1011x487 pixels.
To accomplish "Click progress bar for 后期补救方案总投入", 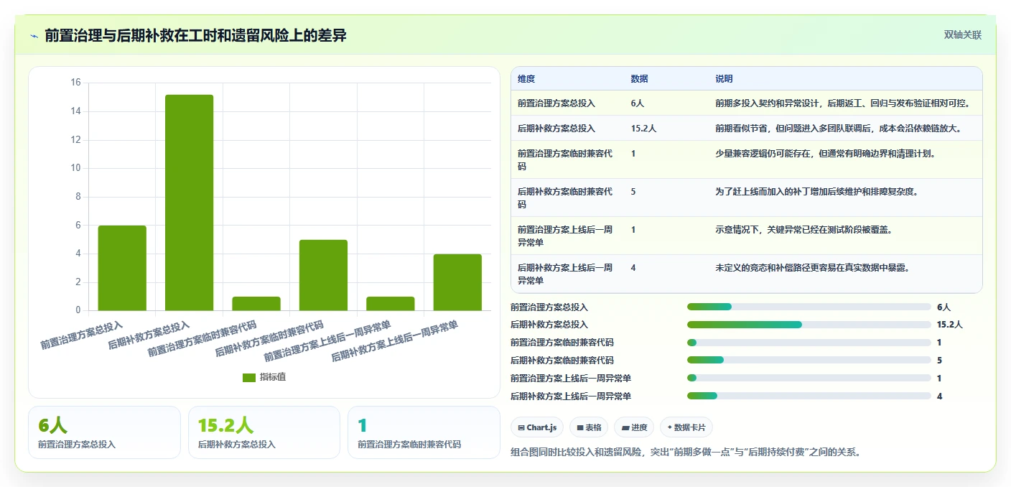I will tap(809, 325).
